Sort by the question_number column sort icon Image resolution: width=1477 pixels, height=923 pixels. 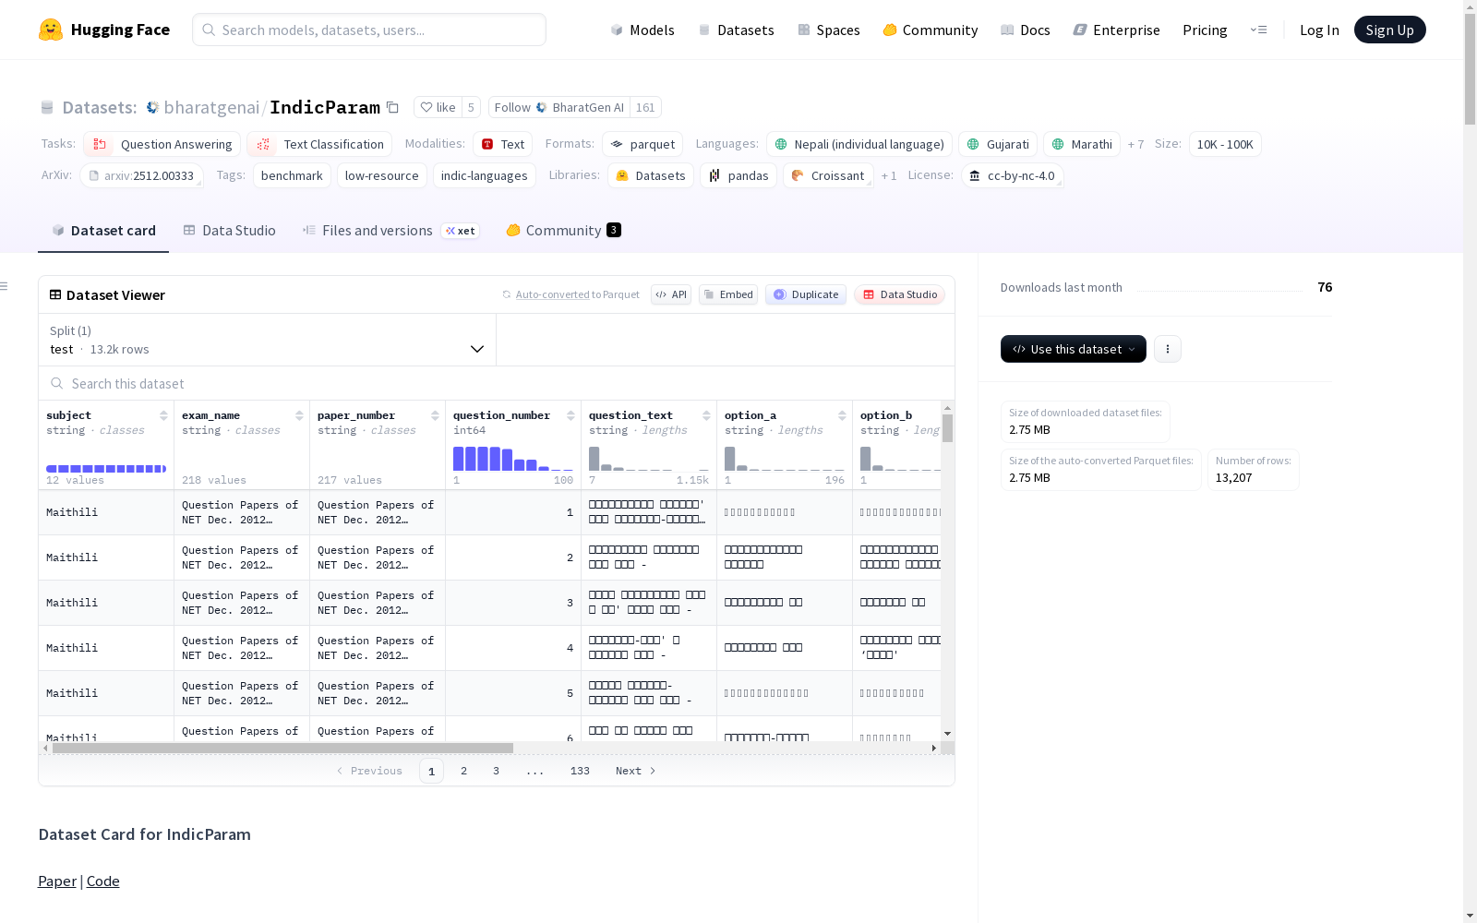coord(570,415)
